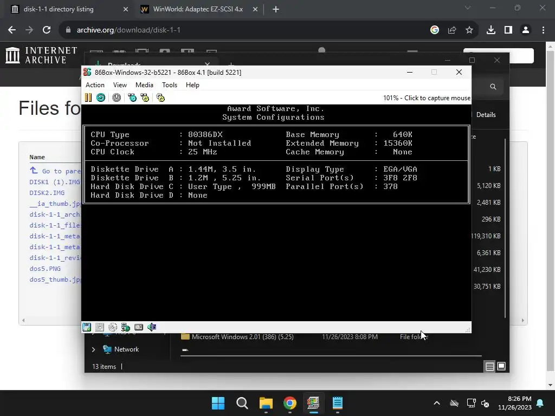Reload the archive.org page
Screen dimensions: 555x416
coord(47,30)
